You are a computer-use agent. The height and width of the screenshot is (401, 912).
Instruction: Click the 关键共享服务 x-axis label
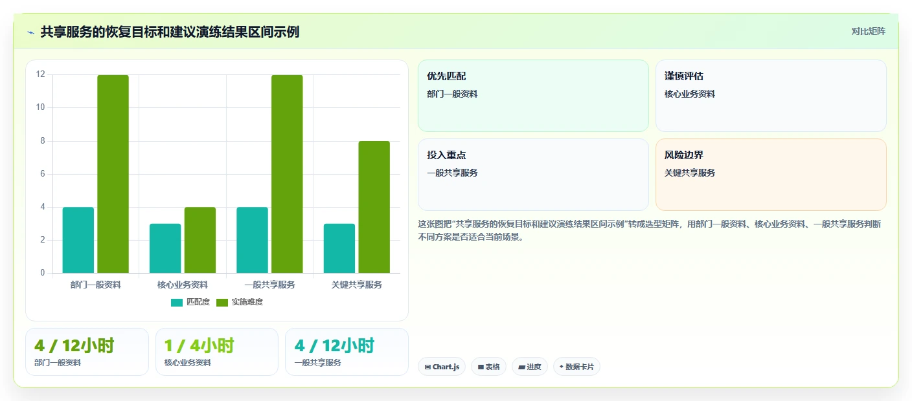357,285
